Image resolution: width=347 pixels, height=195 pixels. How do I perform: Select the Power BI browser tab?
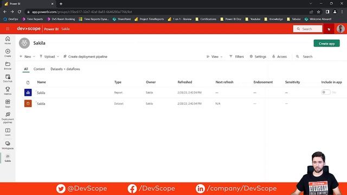click(29, 4)
